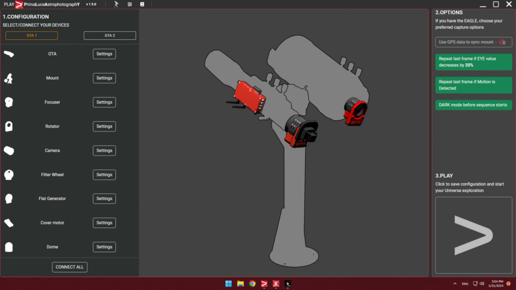Select the OTA 1 tab
The height and width of the screenshot is (290, 516).
click(31, 35)
